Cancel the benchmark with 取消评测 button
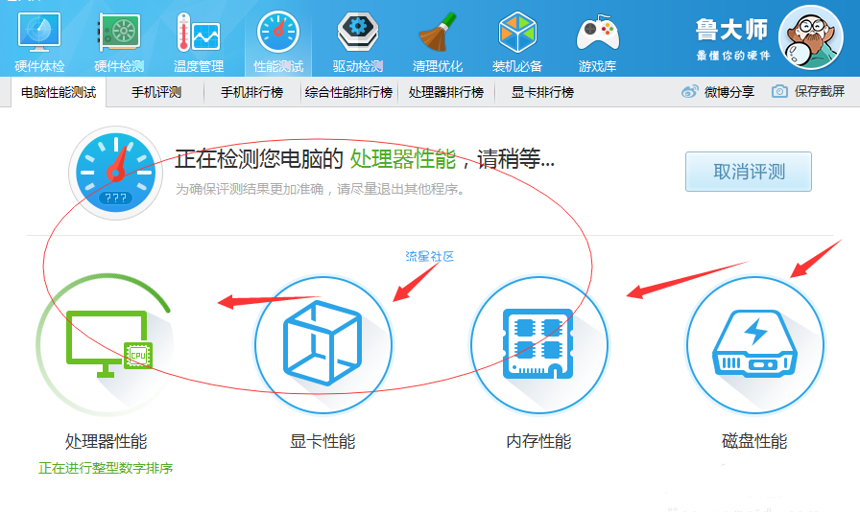 [749, 172]
